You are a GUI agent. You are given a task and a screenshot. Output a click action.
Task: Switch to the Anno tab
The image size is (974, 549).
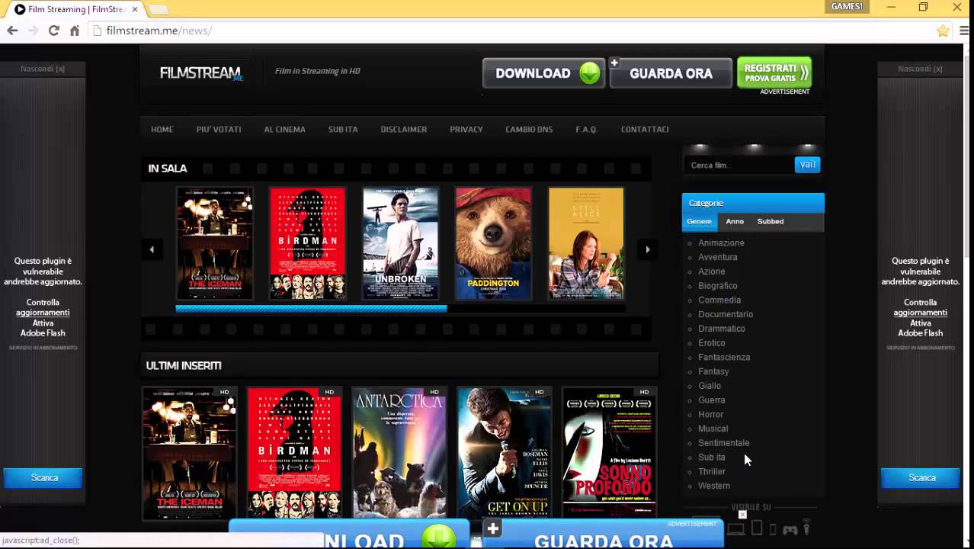pyautogui.click(x=735, y=221)
